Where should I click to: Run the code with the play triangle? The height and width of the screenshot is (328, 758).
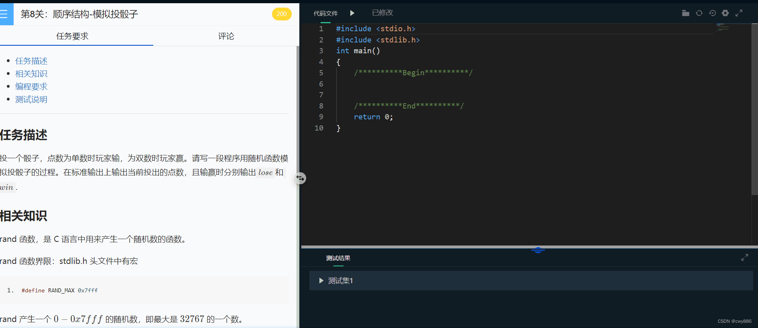pos(352,13)
